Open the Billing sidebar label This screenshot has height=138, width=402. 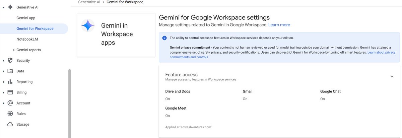[x=21, y=92]
